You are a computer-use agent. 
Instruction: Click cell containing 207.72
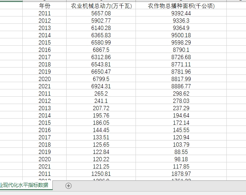pyautogui.click(x=101, y=108)
